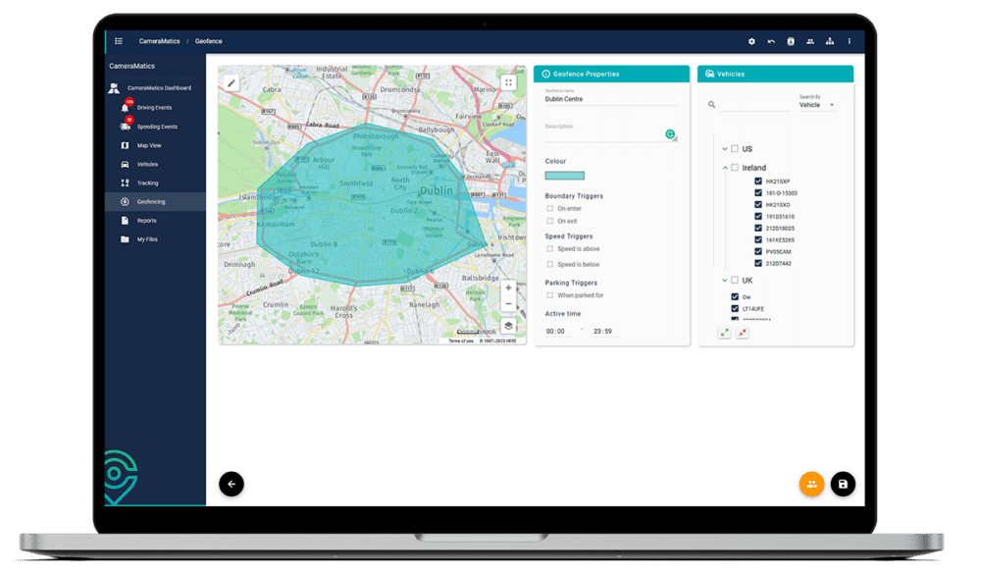981x575 pixels.
Task: Enable the Speed is above trigger
Action: pos(551,249)
